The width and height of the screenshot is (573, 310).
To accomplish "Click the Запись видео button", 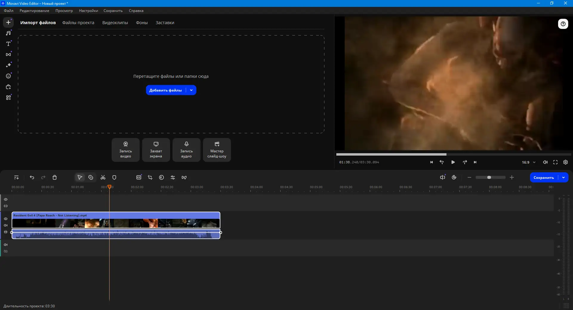I will coord(126,150).
